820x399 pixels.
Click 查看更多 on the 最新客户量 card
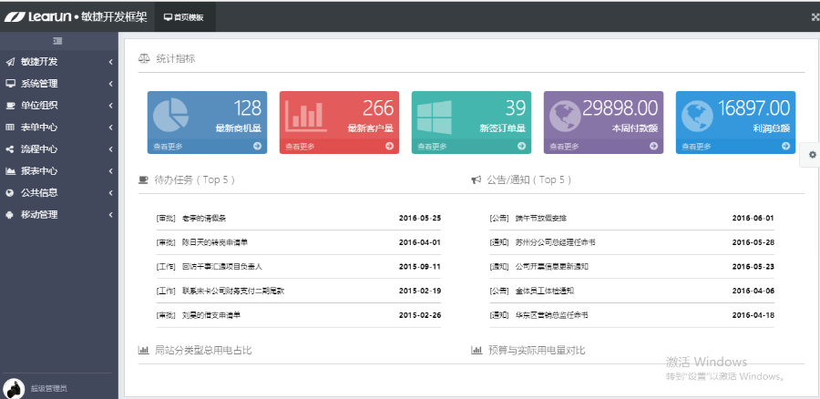(x=300, y=147)
